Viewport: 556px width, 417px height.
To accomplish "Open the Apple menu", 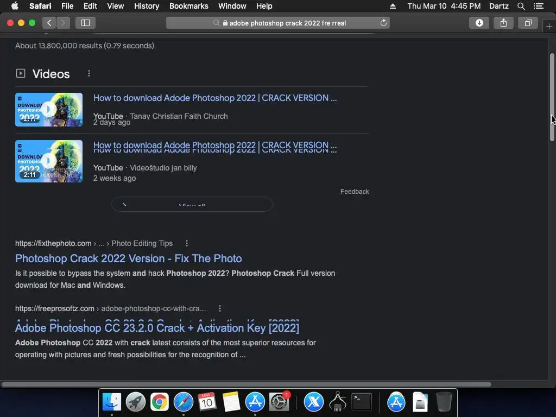I will pos(15,6).
